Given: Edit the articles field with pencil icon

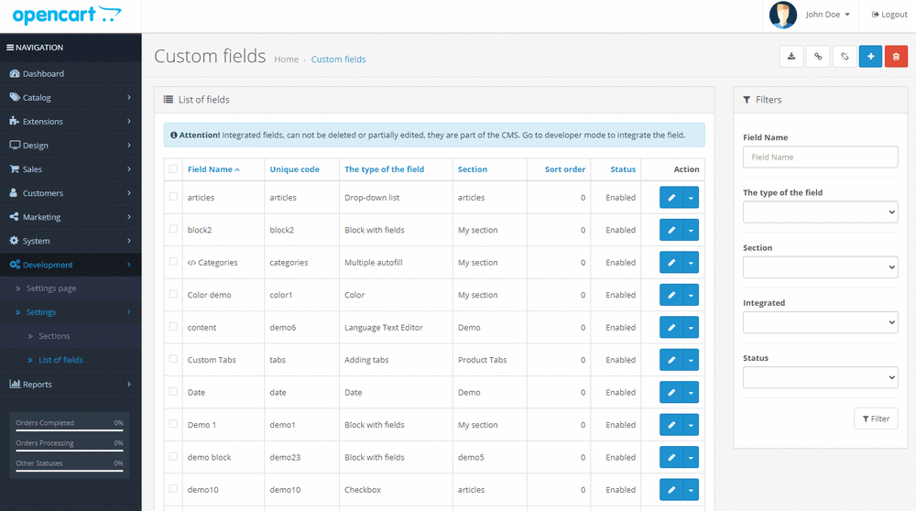Looking at the screenshot, I should 671,198.
